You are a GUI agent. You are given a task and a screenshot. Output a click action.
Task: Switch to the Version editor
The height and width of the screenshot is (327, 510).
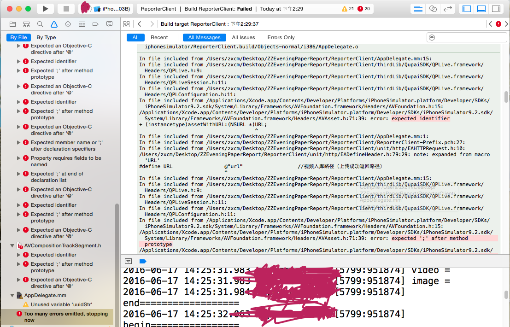448,9
